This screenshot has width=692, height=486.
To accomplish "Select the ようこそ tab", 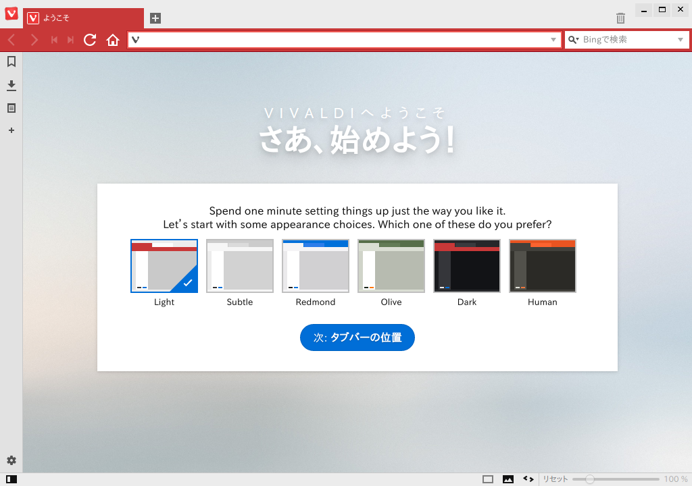I will pyautogui.click(x=83, y=18).
